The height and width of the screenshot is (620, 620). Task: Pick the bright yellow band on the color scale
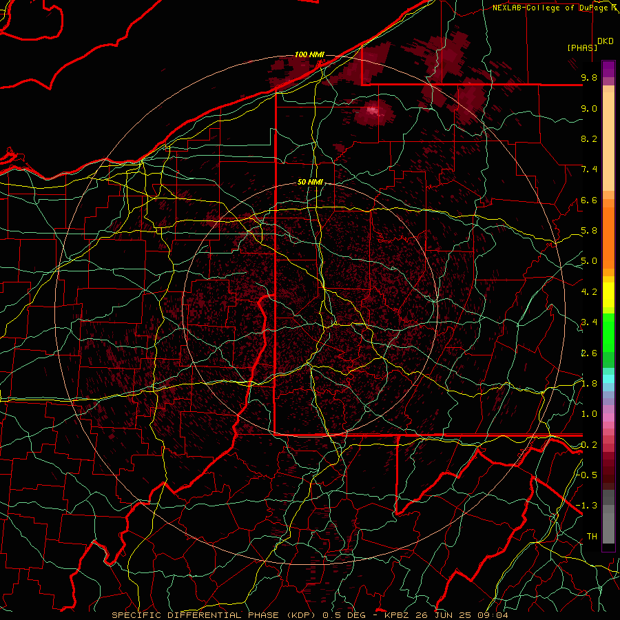(x=608, y=295)
